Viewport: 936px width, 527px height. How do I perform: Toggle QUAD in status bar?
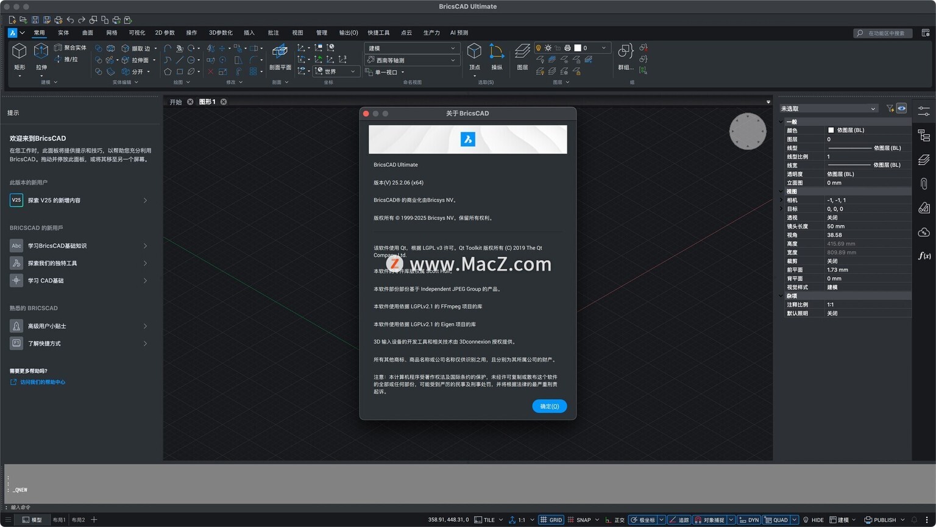click(x=776, y=520)
